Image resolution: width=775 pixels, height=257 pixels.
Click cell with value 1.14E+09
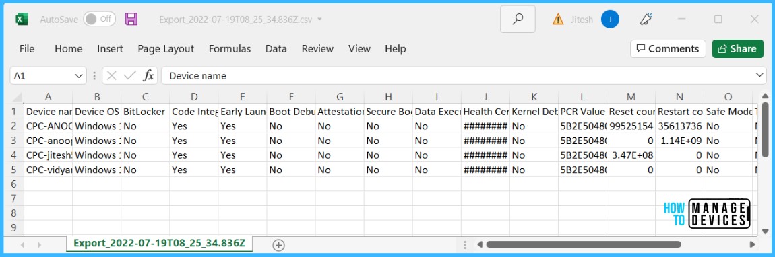pyautogui.click(x=679, y=141)
